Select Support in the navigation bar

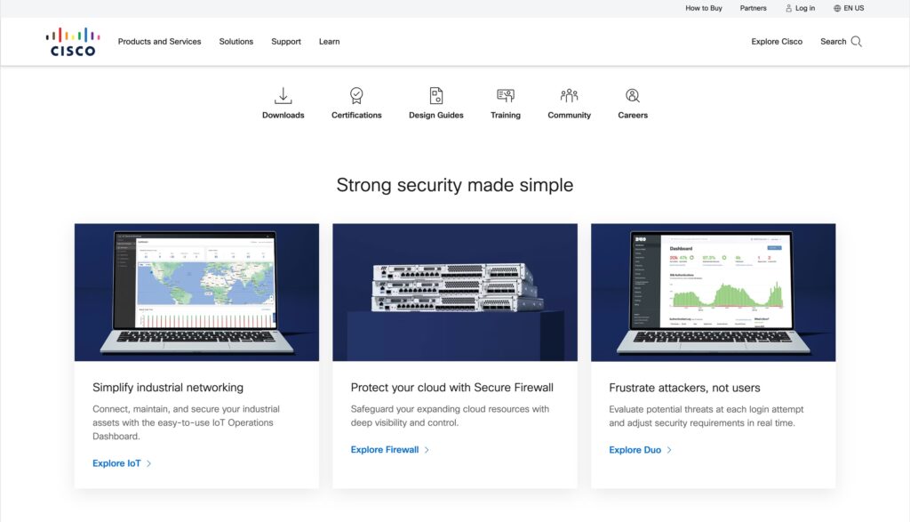pyautogui.click(x=285, y=41)
